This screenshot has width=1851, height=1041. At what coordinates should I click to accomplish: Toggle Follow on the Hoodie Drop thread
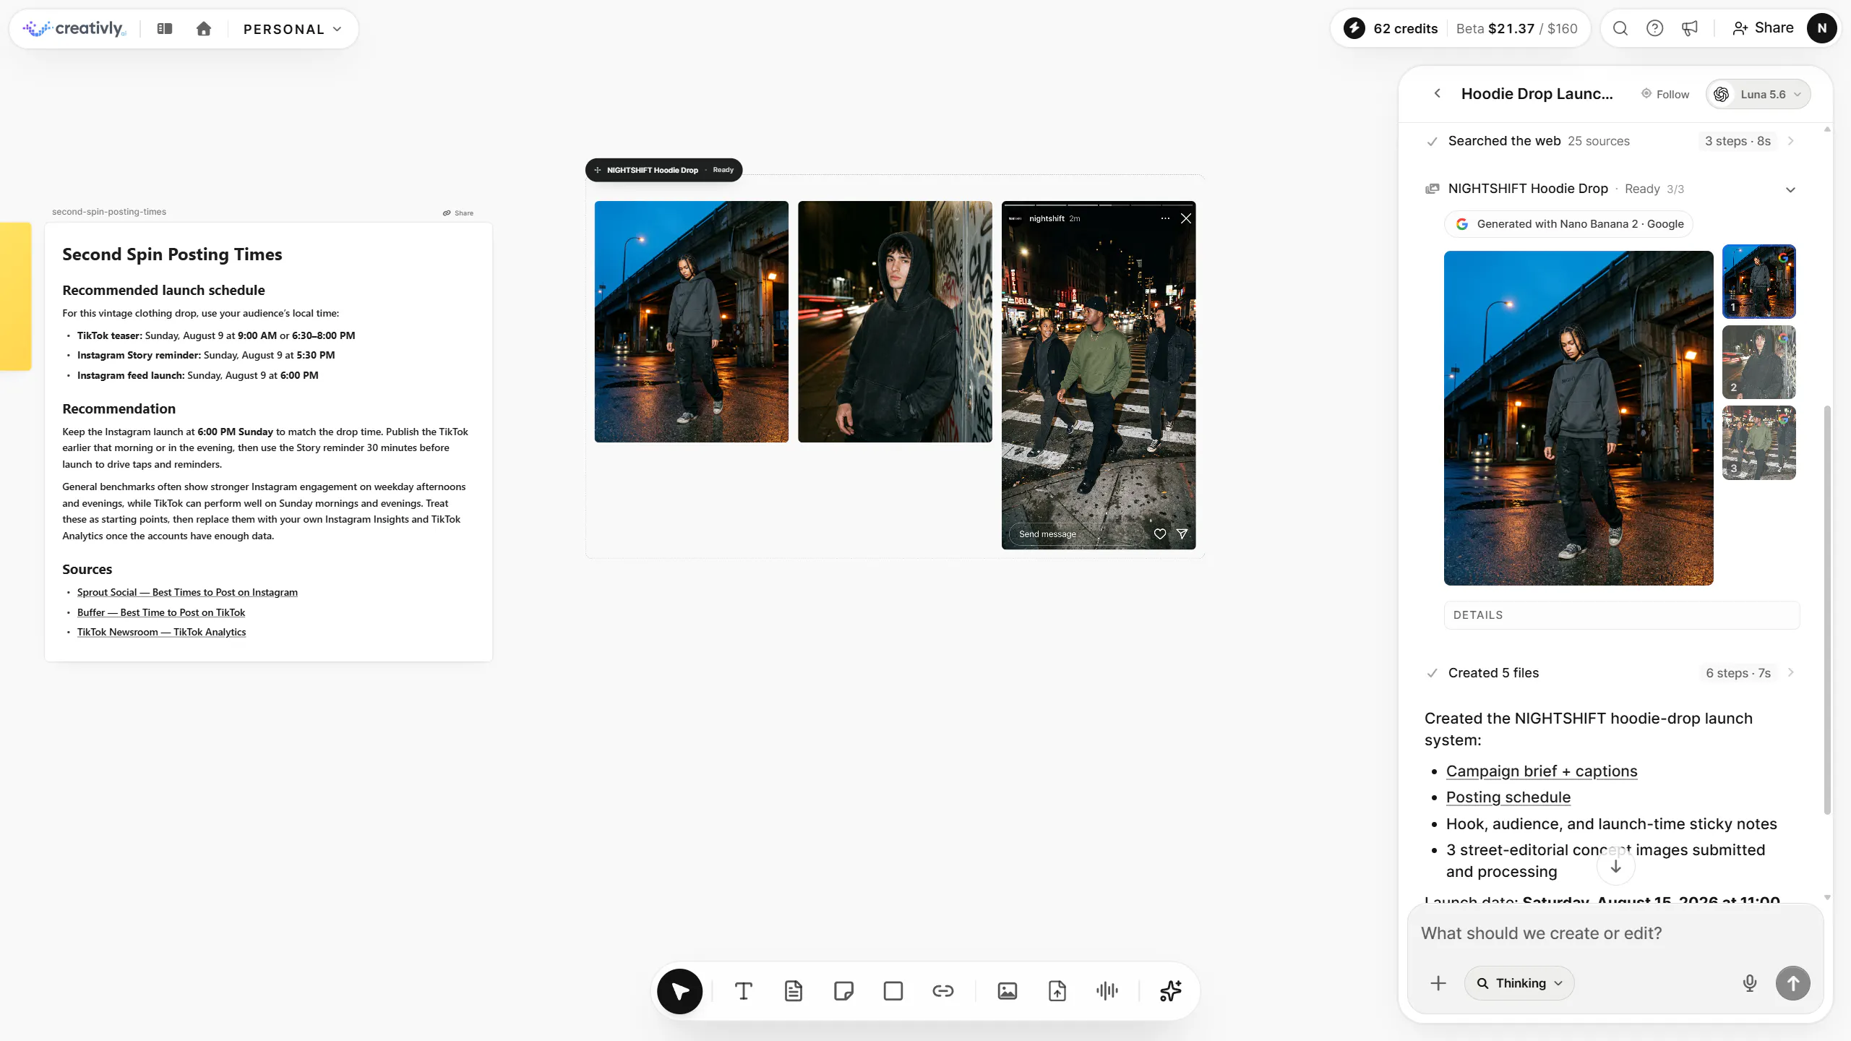point(1665,94)
